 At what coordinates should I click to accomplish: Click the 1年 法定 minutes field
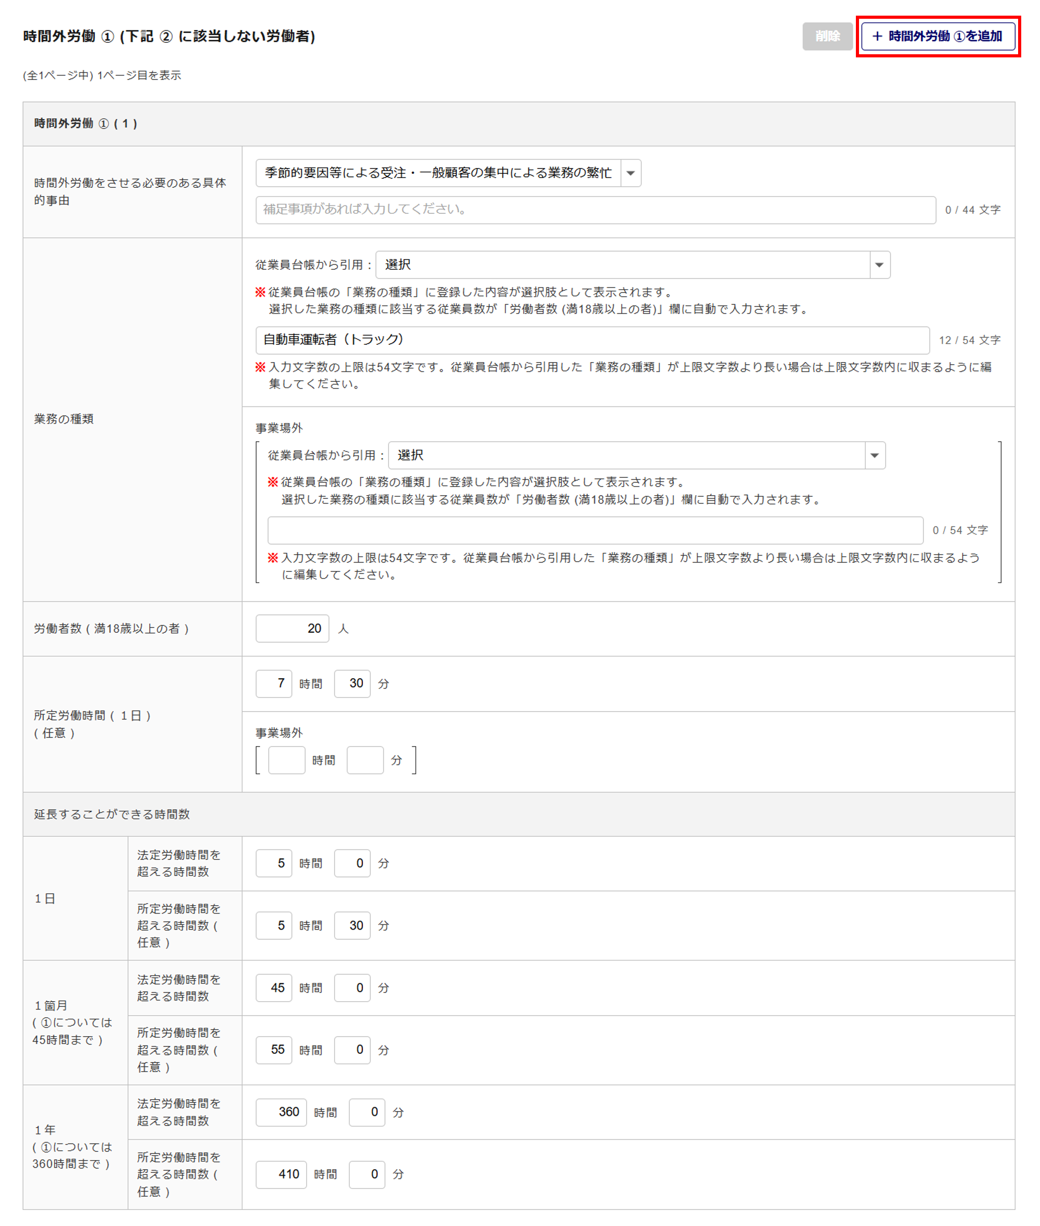[x=367, y=1112]
